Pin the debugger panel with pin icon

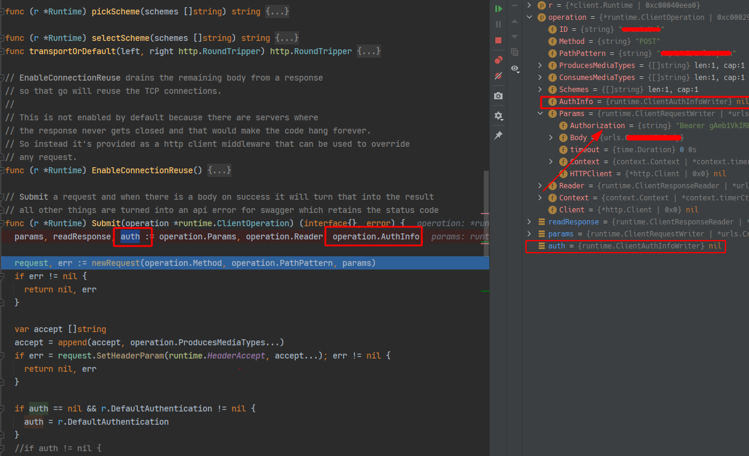tap(498, 135)
